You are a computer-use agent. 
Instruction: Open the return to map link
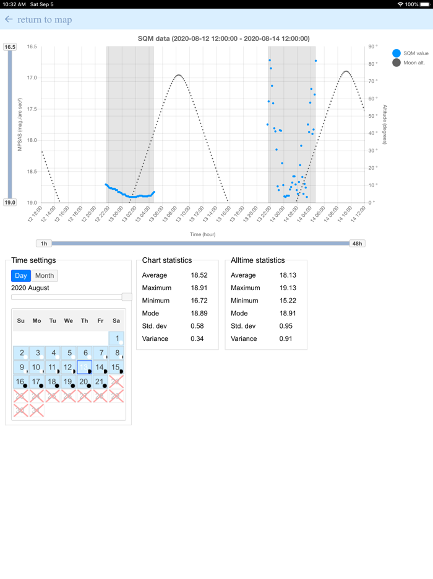[x=45, y=20]
